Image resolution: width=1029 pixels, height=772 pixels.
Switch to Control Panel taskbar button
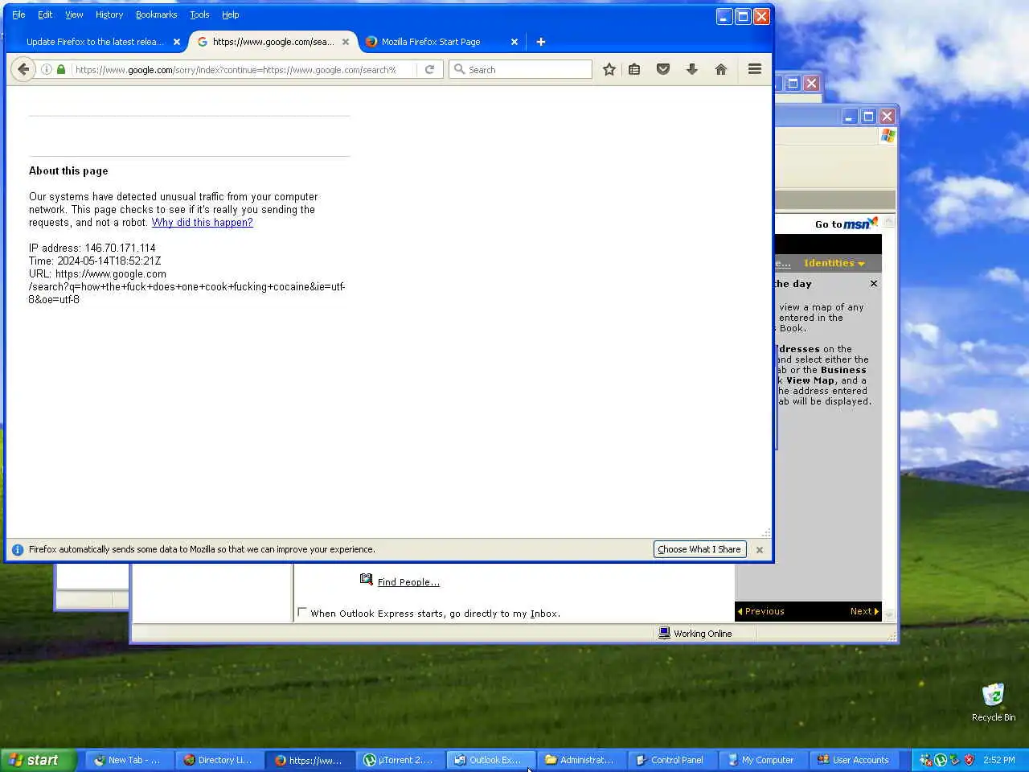click(x=670, y=760)
